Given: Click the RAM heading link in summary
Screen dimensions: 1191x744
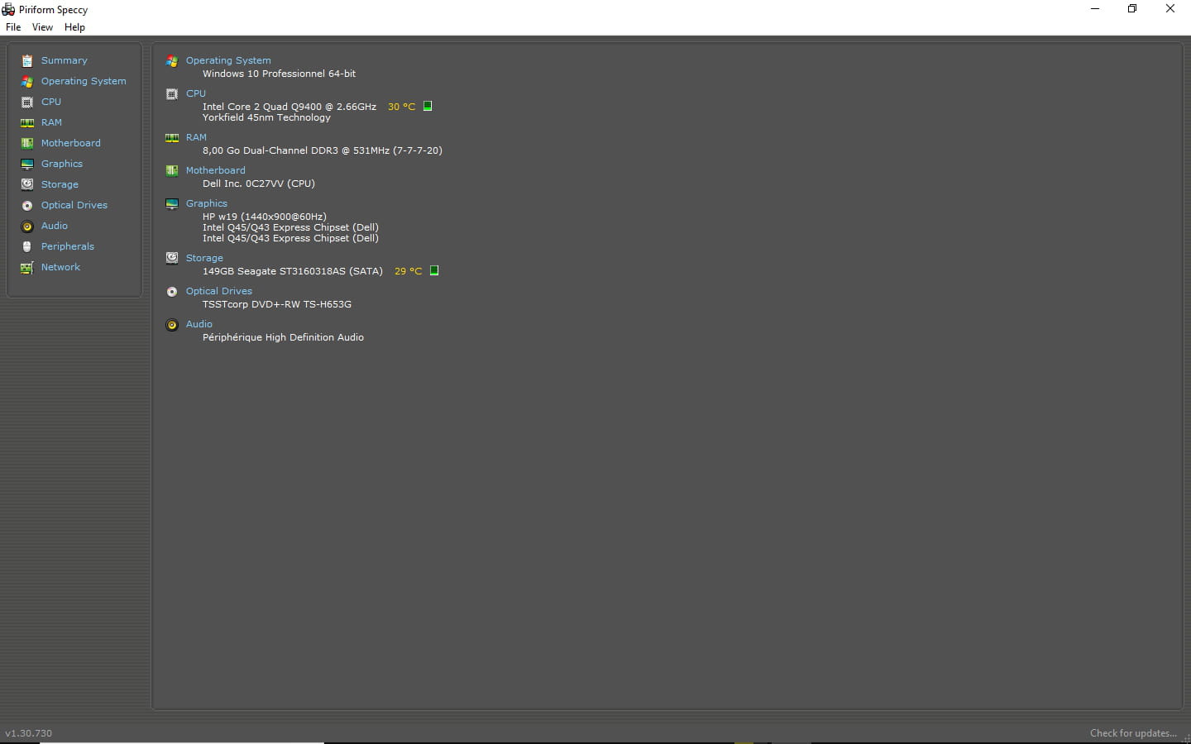Looking at the screenshot, I should click(196, 137).
